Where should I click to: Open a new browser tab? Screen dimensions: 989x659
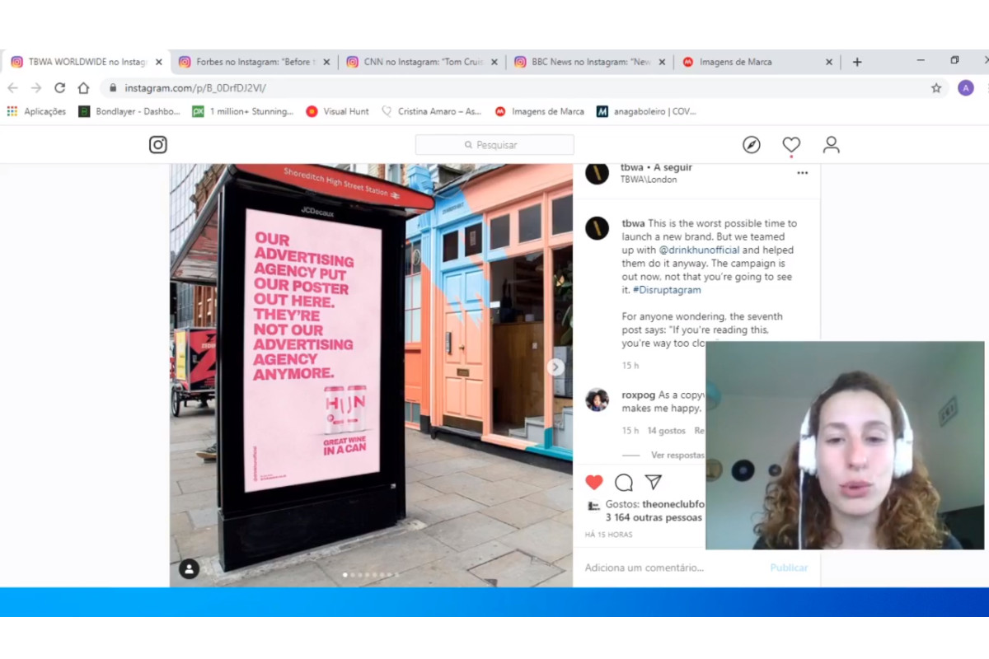(x=857, y=62)
